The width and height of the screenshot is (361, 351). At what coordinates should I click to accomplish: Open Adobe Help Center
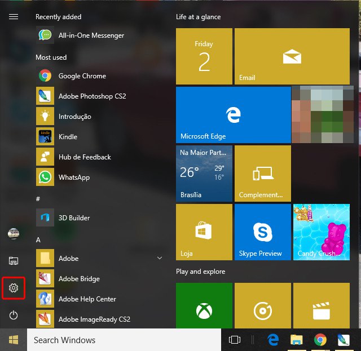tap(100, 299)
